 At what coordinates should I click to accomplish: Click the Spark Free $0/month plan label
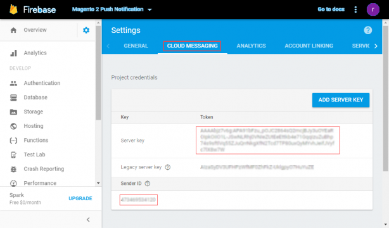click(25, 199)
